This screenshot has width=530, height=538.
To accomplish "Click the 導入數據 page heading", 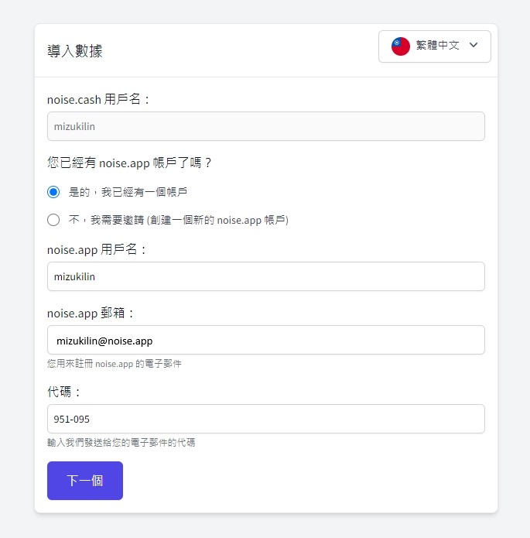I will pos(75,51).
